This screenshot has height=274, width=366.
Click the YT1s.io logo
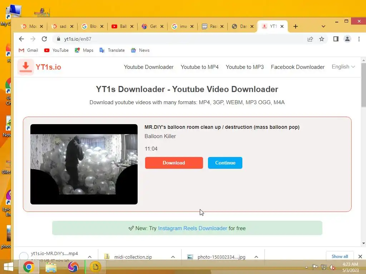(x=39, y=67)
